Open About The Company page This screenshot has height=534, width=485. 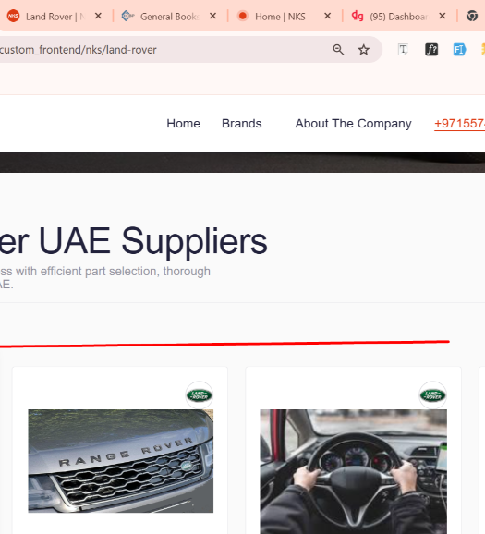(x=353, y=123)
